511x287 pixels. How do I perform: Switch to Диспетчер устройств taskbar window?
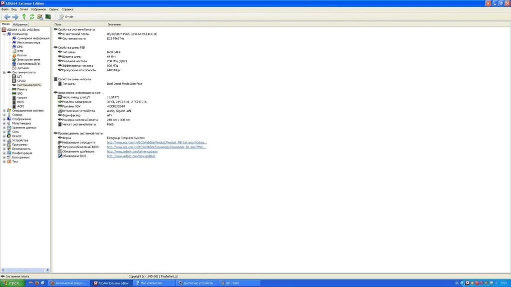pyautogui.click(x=196, y=283)
